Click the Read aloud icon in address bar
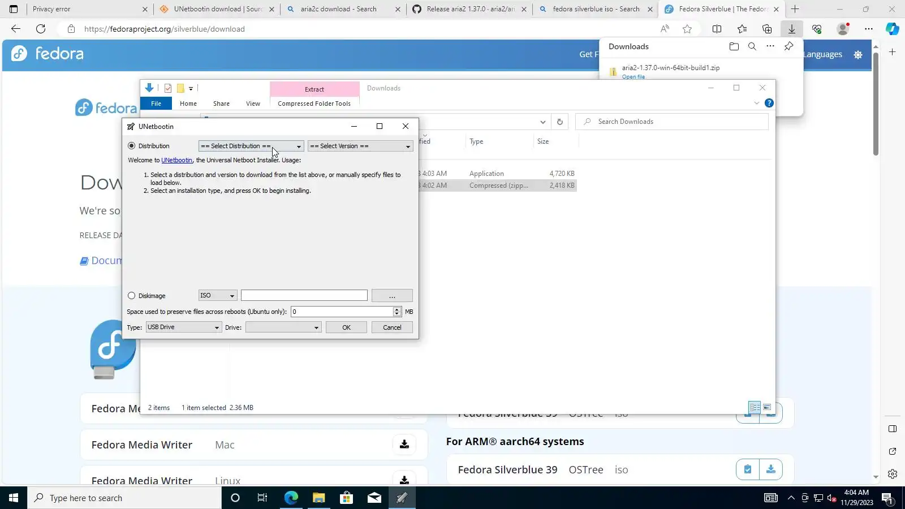 665,29
